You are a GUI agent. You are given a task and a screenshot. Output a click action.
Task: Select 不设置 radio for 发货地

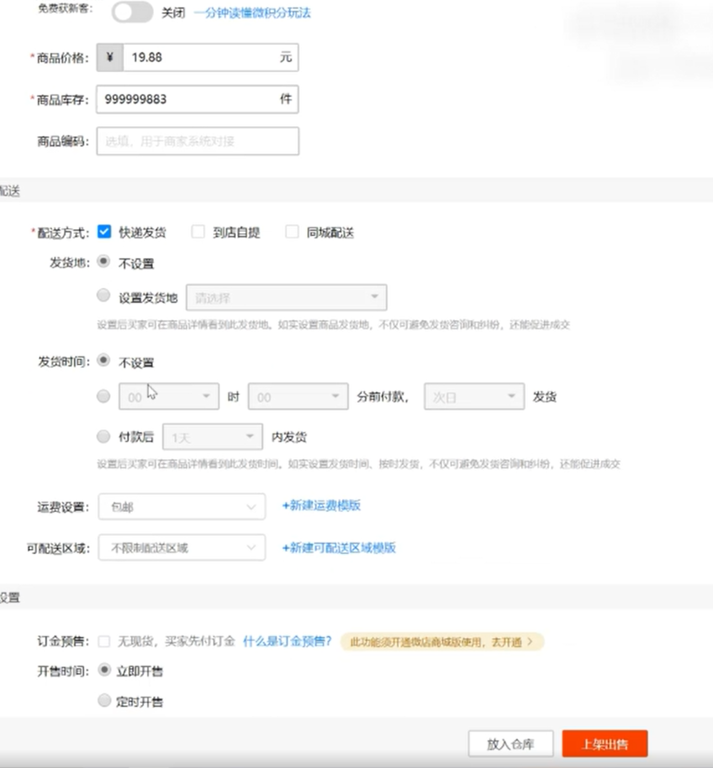tap(103, 261)
